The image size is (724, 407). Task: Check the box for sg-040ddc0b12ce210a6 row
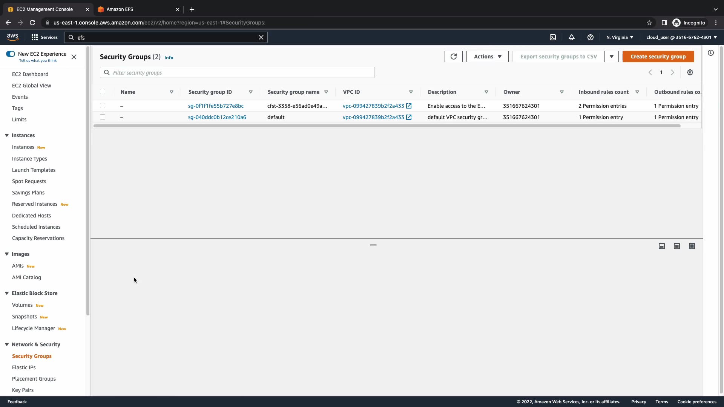pos(103,117)
